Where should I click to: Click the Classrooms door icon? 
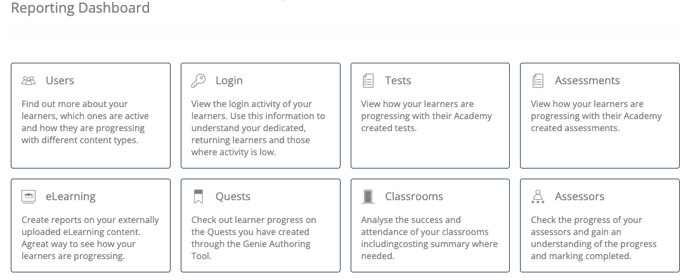pyautogui.click(x=368, y=197)
